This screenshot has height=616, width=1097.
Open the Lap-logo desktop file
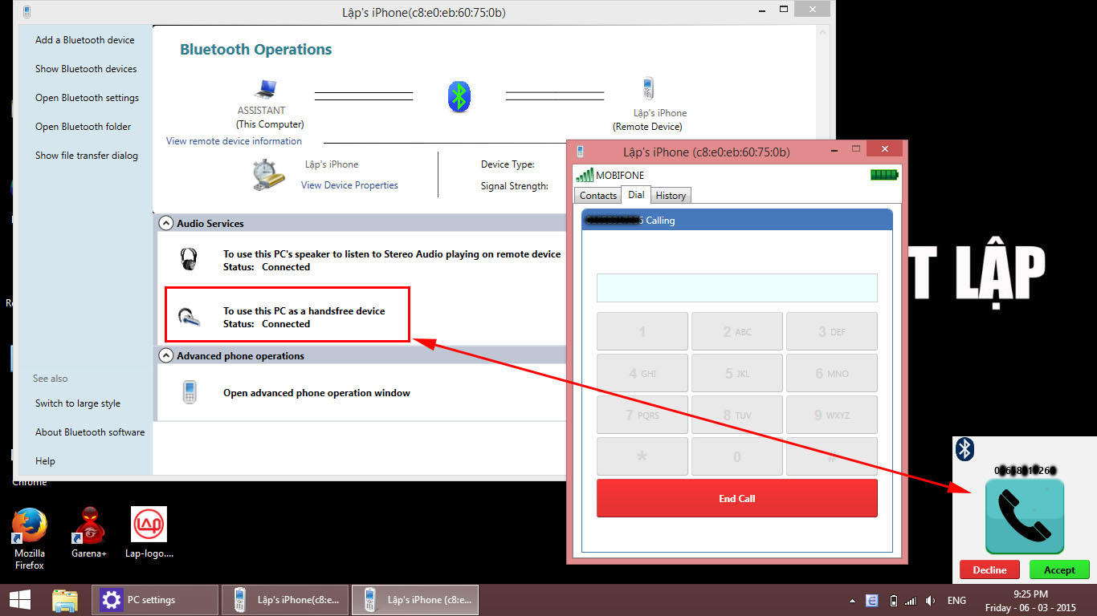(149, 533)
